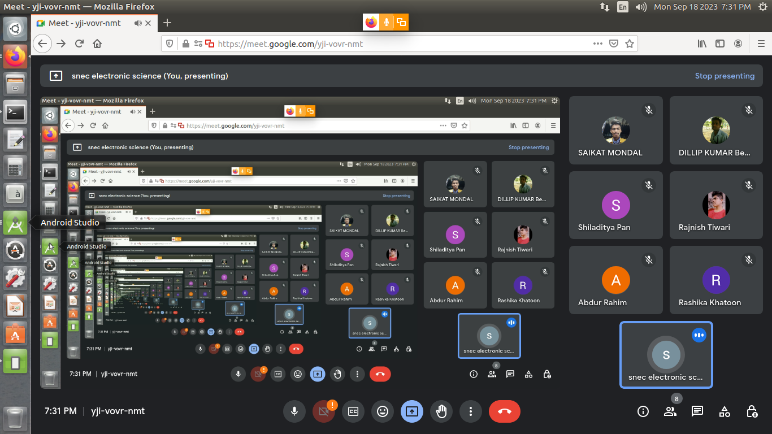Open host controls lock icon
Image resolution: width=772 pixels, height=434 pixels.
pos(752,411)
